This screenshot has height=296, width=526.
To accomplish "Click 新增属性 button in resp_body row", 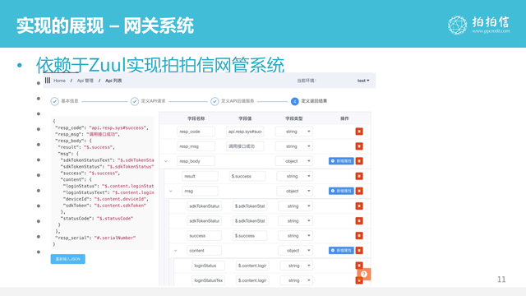I will 341,161.
